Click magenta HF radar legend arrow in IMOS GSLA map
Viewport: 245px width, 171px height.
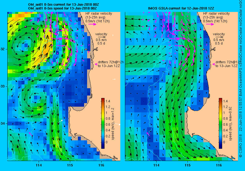click(x=210, y=24)
